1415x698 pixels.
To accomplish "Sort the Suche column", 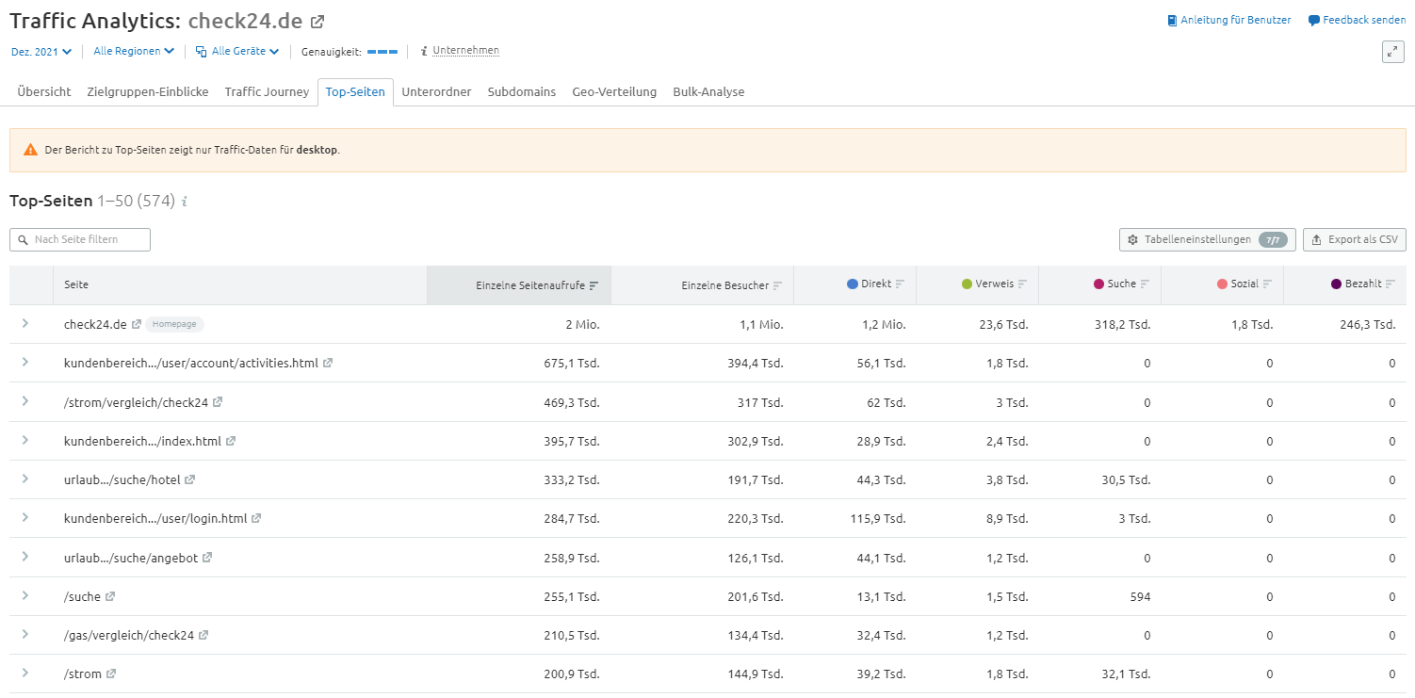I will [x=1145, y=284].
